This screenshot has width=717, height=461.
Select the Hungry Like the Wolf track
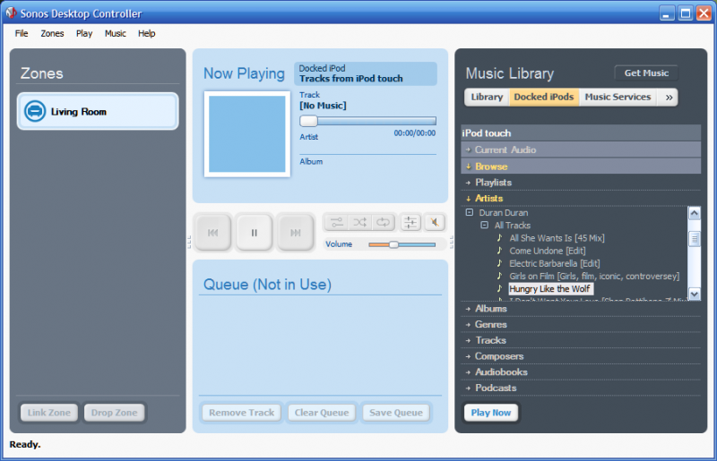coord(550,289)
